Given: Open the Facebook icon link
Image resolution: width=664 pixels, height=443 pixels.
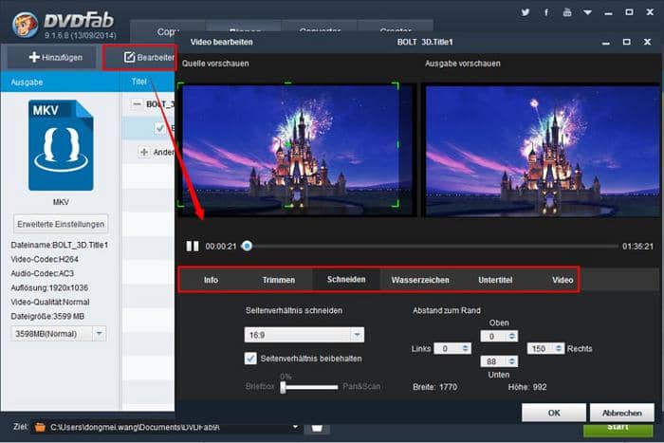Looking at the screenshot, I should [x=546, y=12].
